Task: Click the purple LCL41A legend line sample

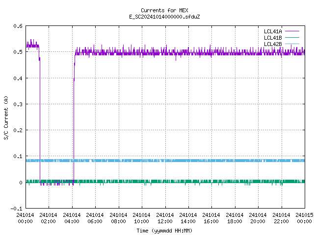Action: coord(292,31)
